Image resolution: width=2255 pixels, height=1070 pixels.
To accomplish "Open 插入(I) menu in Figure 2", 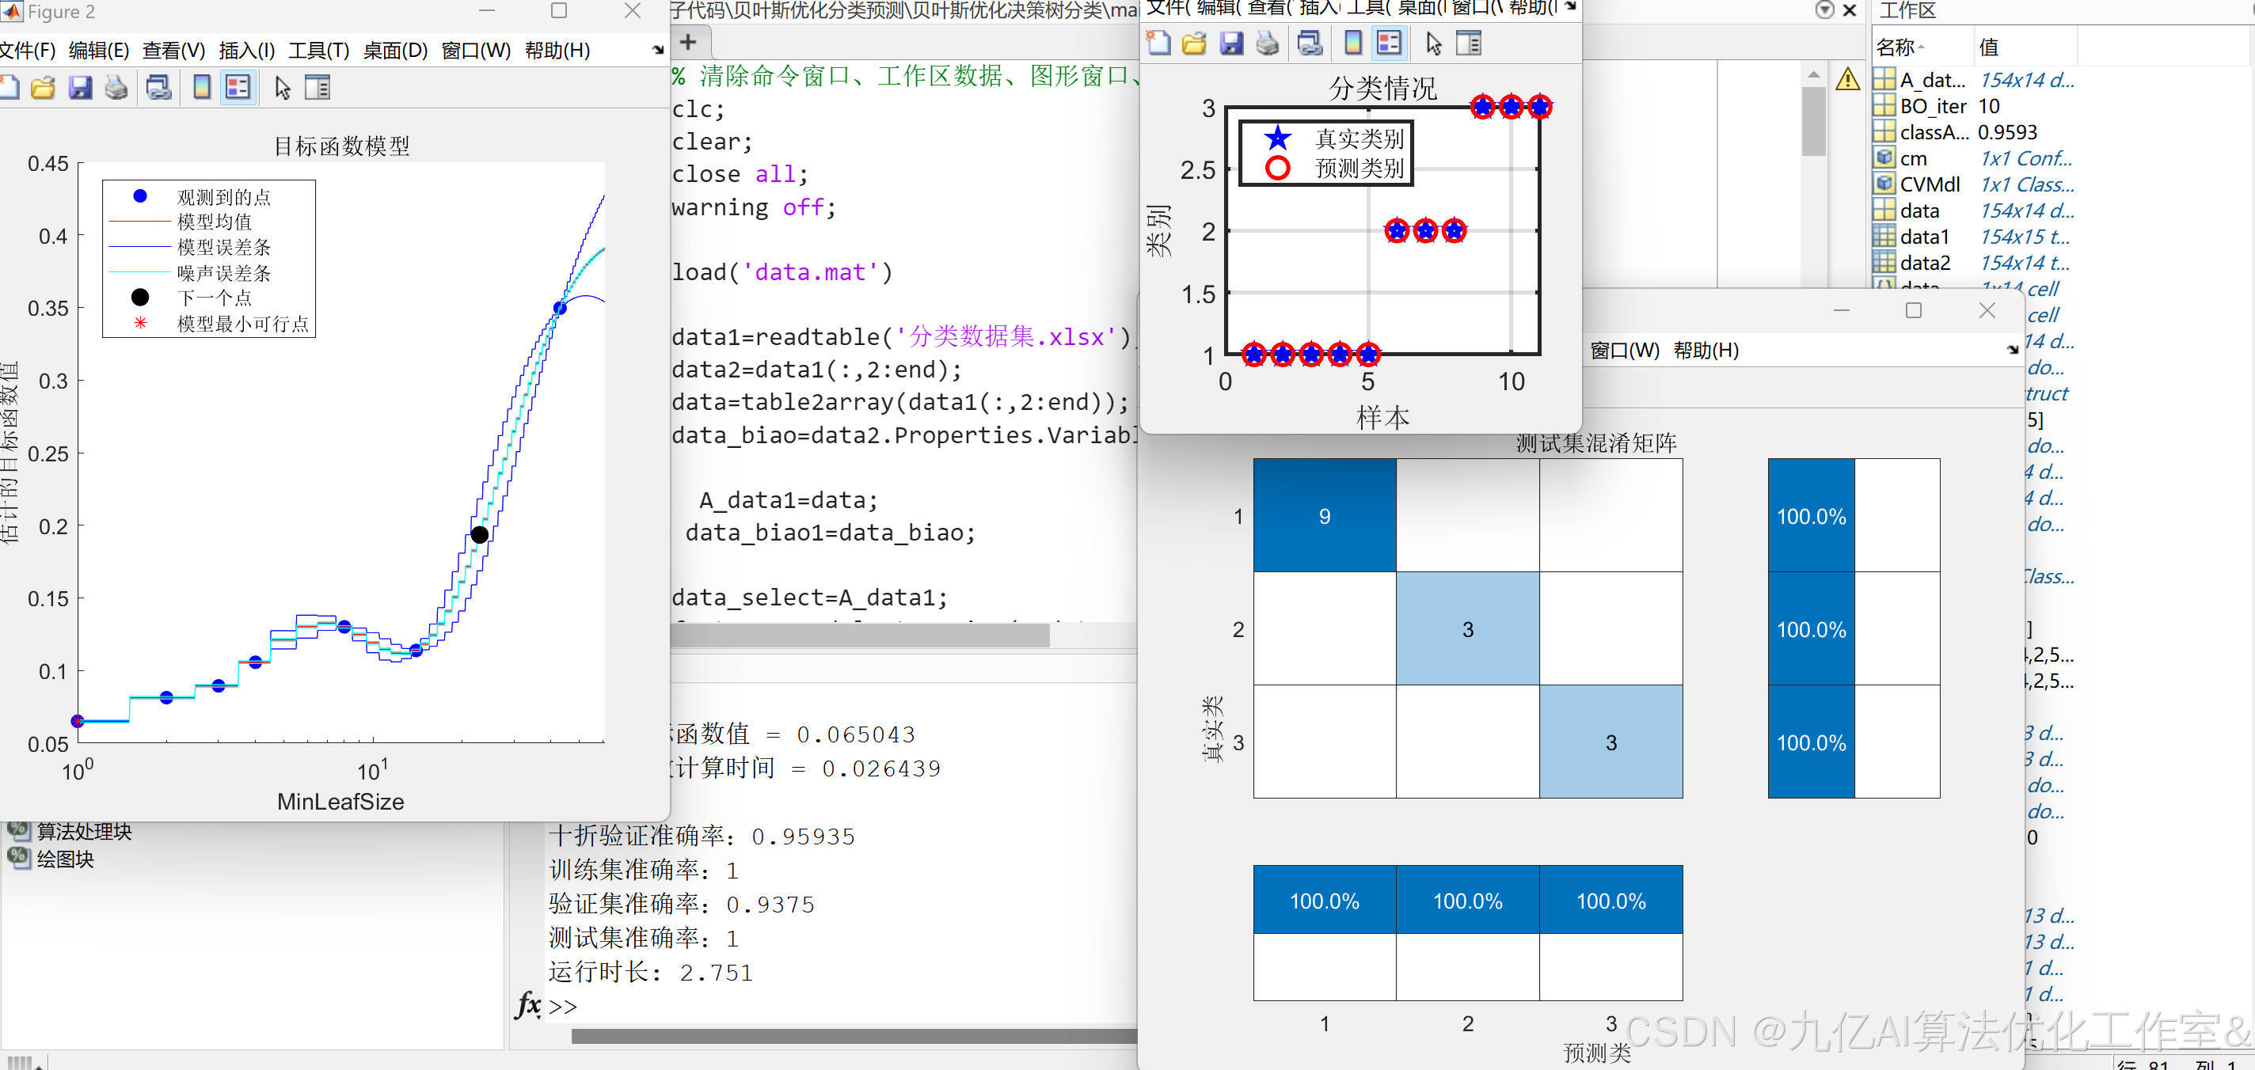I will coord(246,51).
